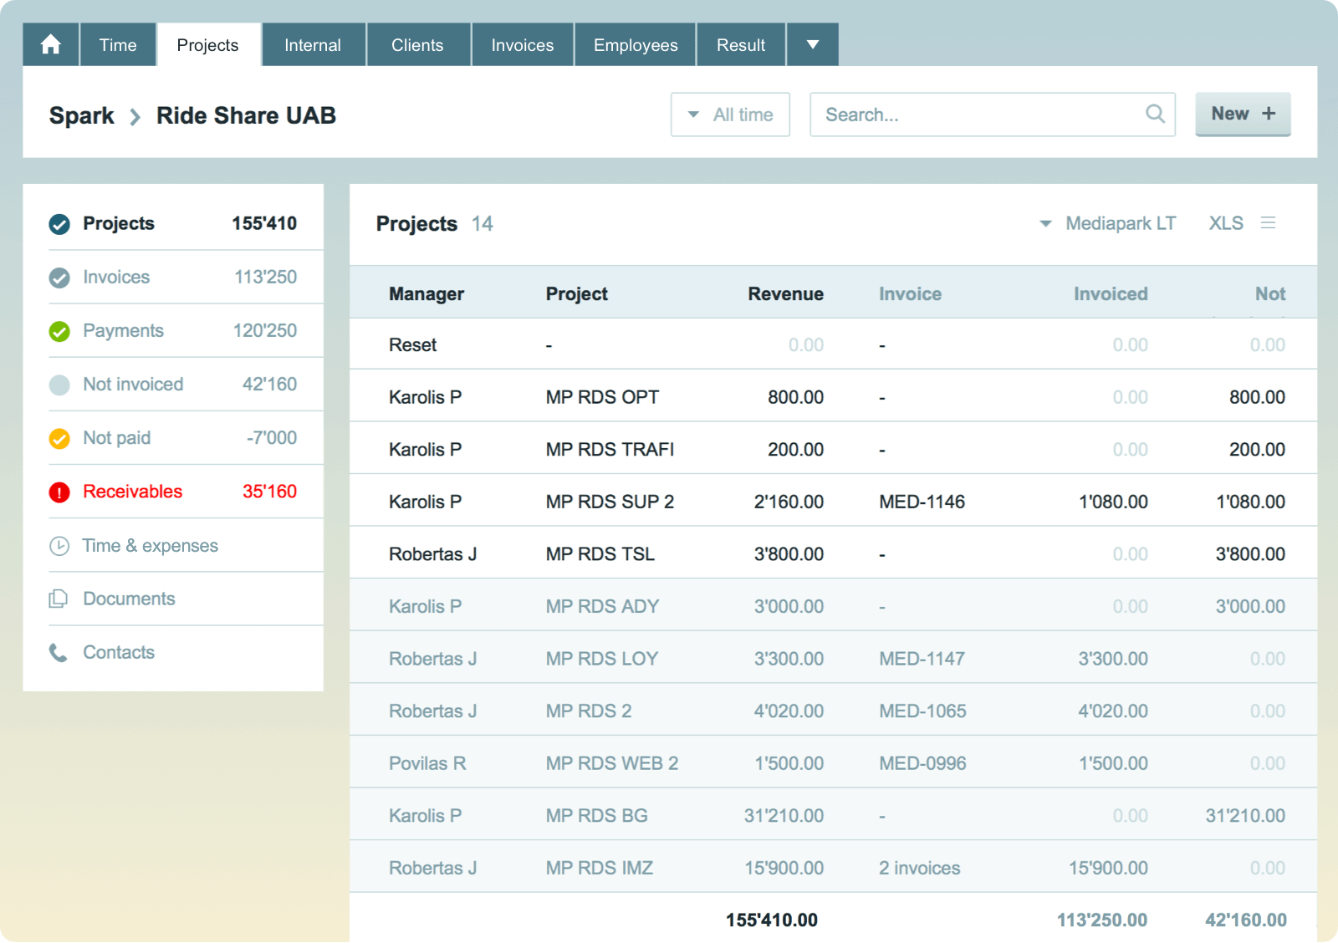The height and width of the screenshot is (943, 1338).
Task: Open the overflow arrow menu in the navigation bar
Action: point(812,44)
